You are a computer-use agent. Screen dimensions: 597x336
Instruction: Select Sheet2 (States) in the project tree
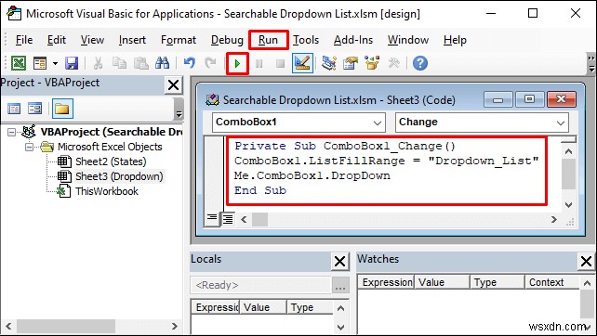pyautogui.click(x=111, y=162)
